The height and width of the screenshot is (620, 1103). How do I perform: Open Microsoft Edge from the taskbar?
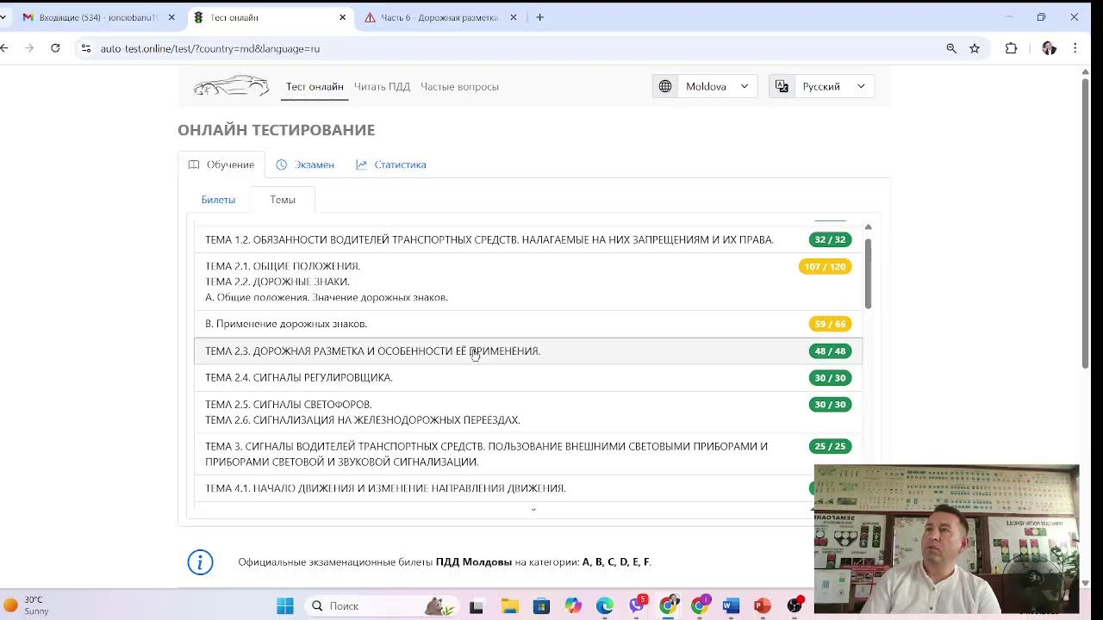tap(605, 605)
